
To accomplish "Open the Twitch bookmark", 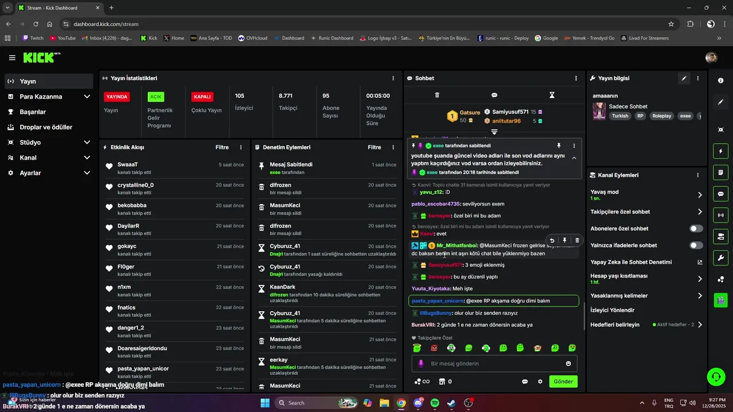I will [x=33, y=38].
